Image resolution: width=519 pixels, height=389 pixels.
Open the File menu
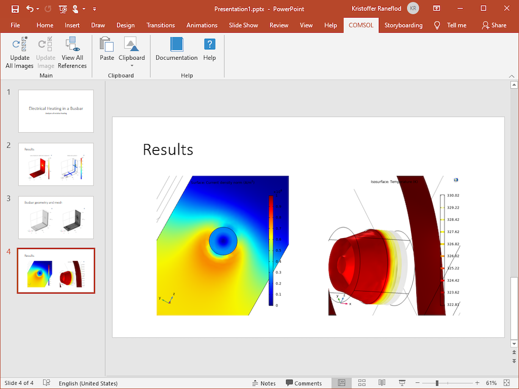coord(15,25)
